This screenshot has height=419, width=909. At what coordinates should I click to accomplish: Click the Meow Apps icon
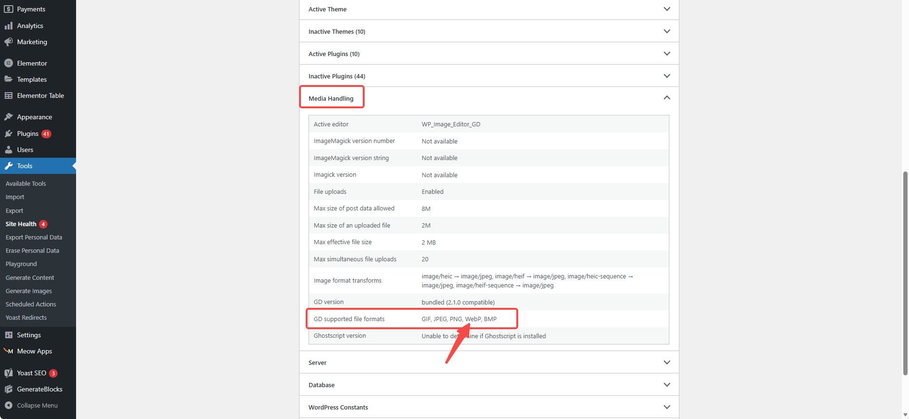coord(9,351)
